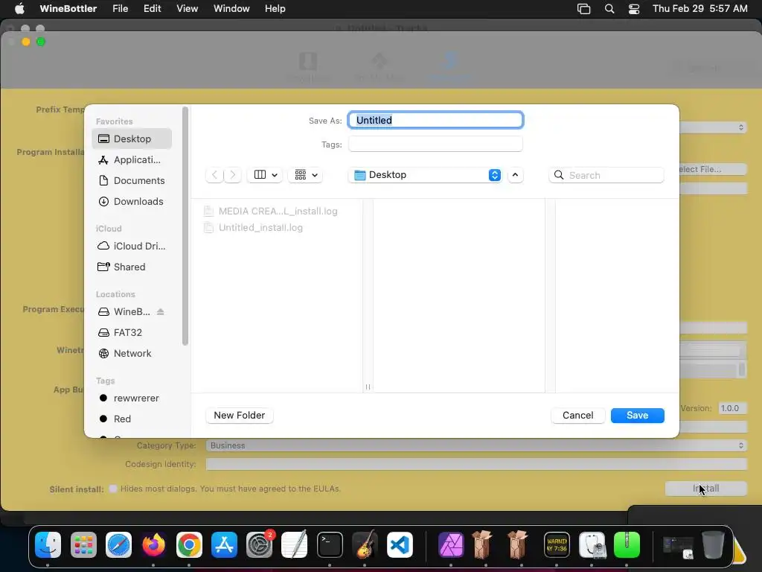The width and height of the screenshot is (762, 572).
Task: Open the Edit menu
Action: tap(152, 9)
